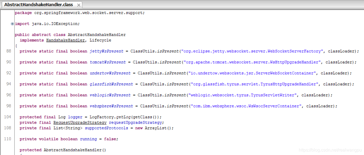Click the new ArrayList() expression

pos(154,128)
